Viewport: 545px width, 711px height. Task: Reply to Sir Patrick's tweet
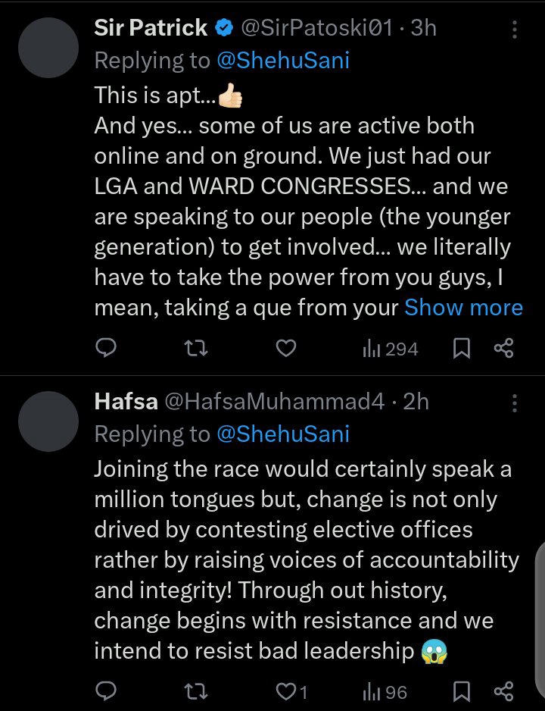[x=107, y=348]
